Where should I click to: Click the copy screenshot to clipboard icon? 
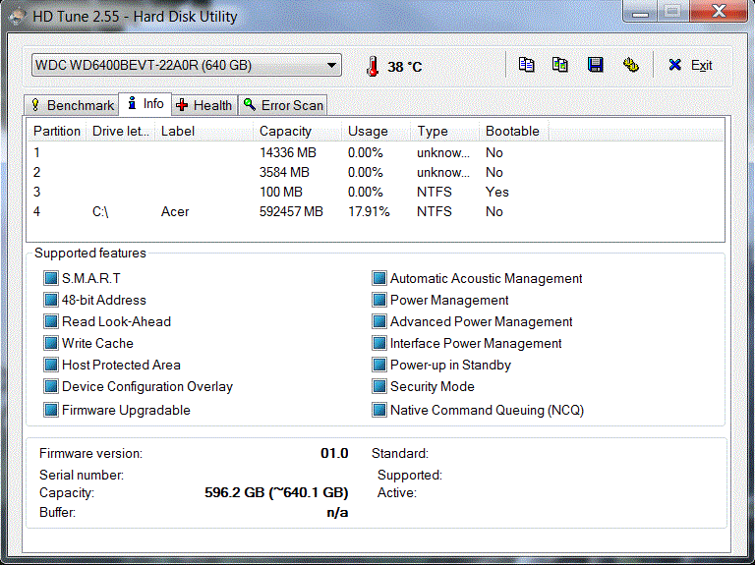(560, 65)
